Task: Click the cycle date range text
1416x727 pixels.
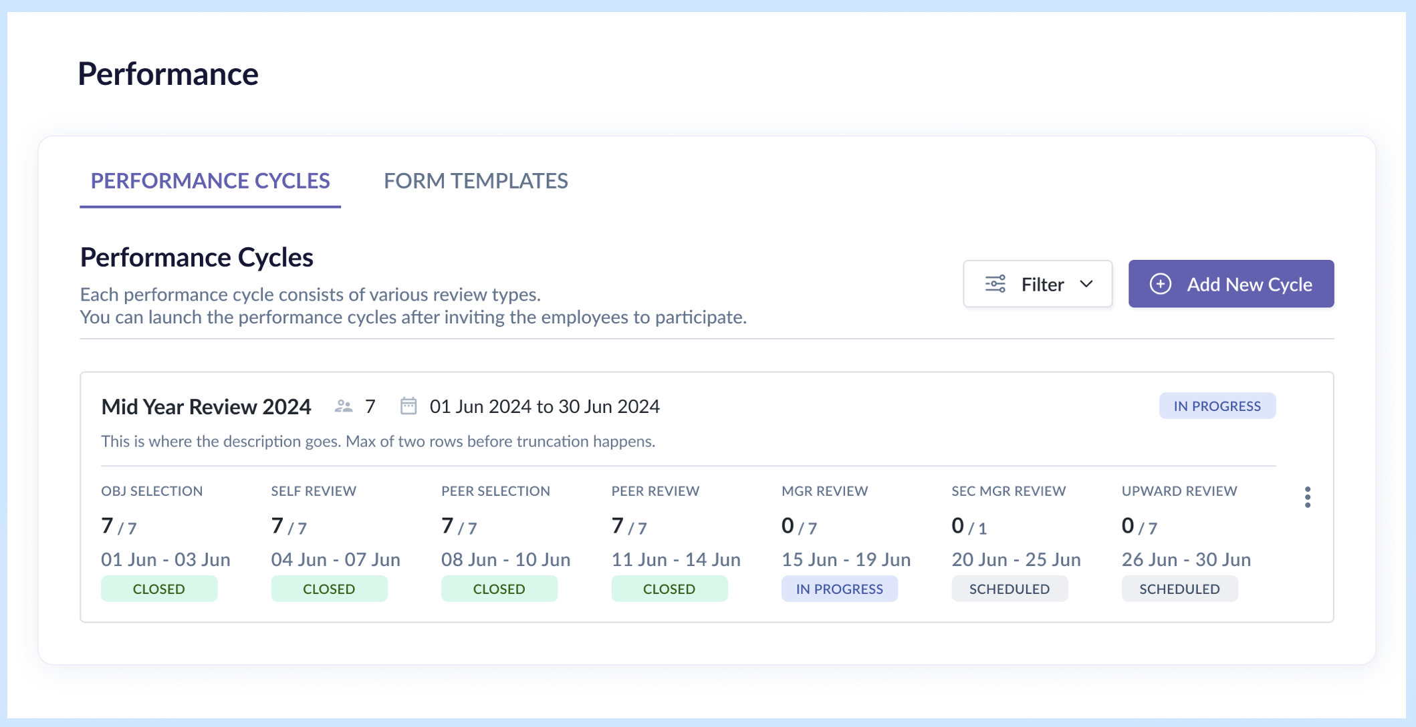Action: tap(544, 406)
